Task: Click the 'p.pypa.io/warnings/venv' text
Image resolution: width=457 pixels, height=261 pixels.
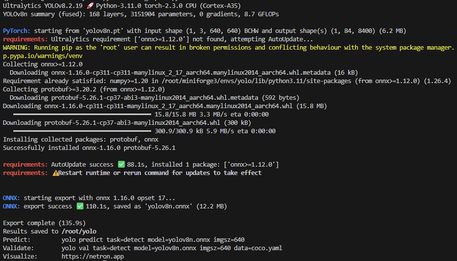Action: pyautogui.click(x=42, y=56)
